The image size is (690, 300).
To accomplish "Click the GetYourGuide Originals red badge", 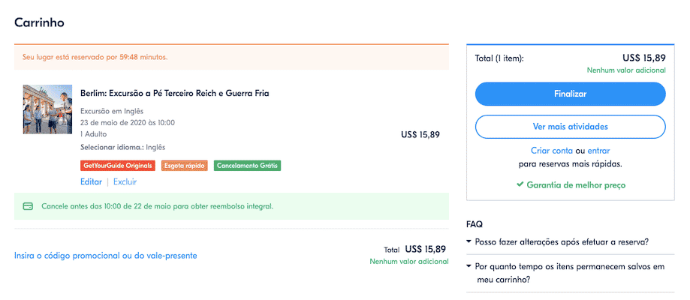I will [118, 166].
